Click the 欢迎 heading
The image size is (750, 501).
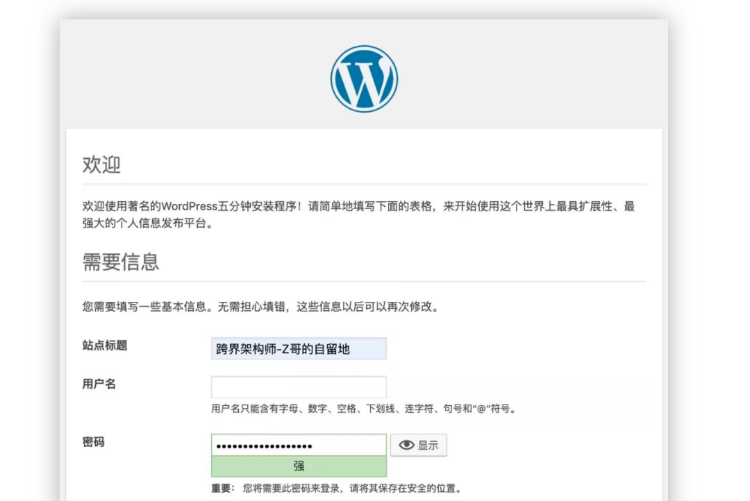(101, 164)
